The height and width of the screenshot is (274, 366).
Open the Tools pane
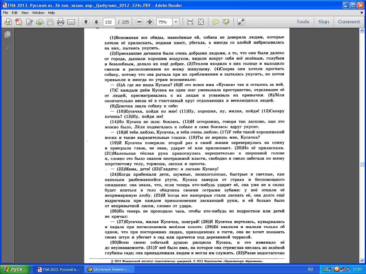click(x=302, y=22)
